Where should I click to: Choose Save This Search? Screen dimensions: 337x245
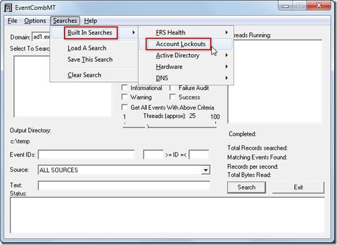(90, 60)
